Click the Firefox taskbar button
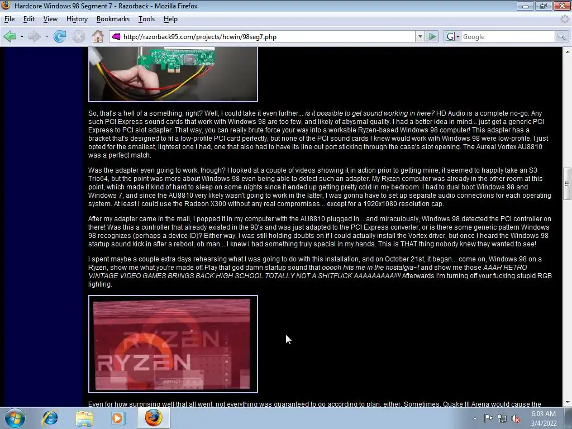 pos(154,418)
